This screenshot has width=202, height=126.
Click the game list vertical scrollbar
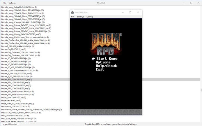coord(201,90)
